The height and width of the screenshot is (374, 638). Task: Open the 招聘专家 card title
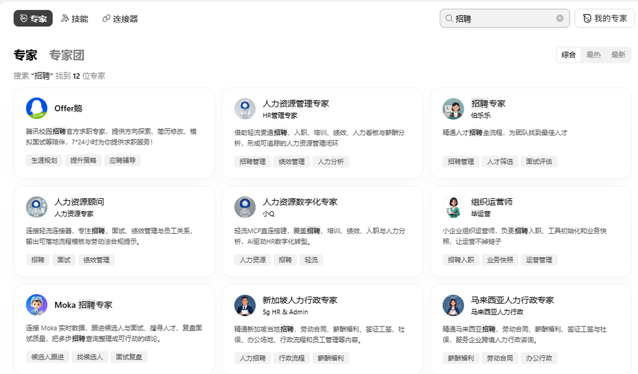488,103
